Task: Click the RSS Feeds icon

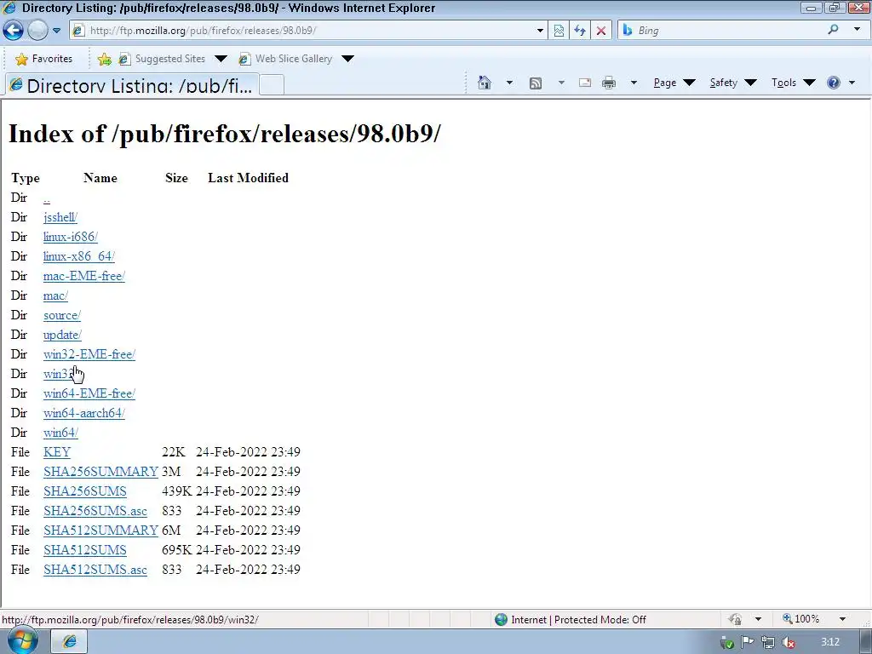Action: [x=536, y=83]
